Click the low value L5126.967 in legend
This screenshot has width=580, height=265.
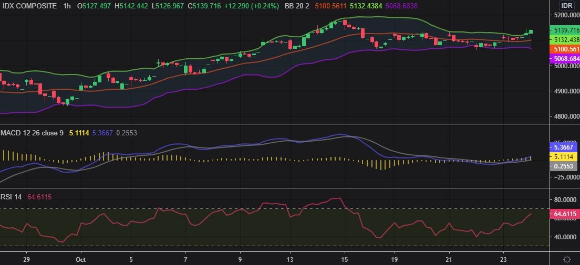(168, 6)
